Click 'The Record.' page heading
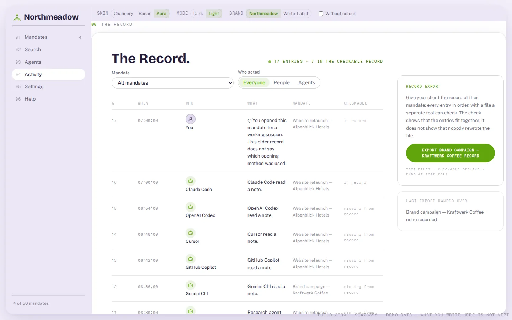512x320 pixels. coord(151,58)
